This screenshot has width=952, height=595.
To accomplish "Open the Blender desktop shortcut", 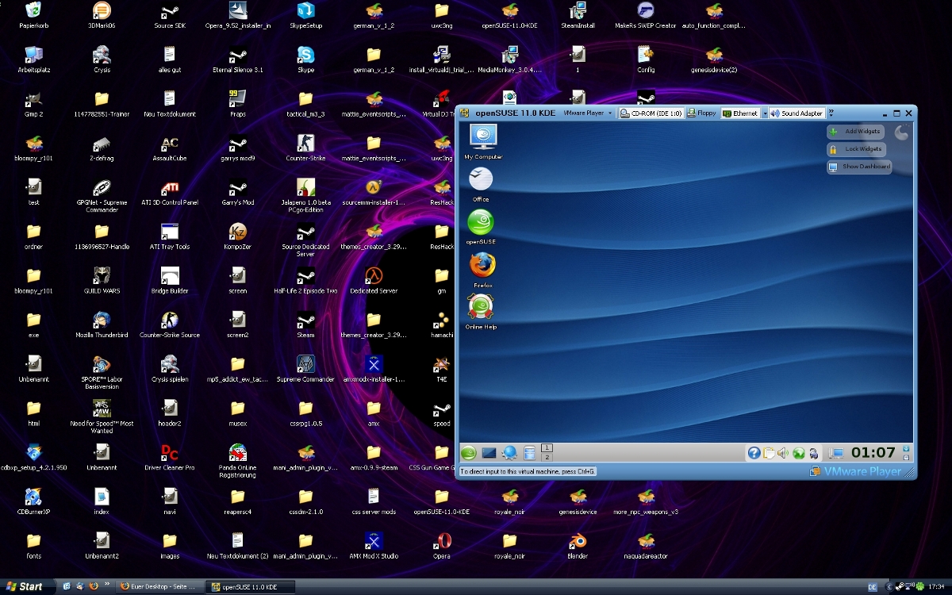I will coord(578,541).
